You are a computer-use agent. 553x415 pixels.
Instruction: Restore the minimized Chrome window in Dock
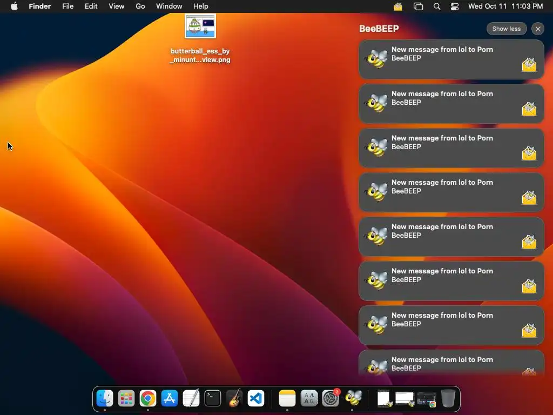427,399
